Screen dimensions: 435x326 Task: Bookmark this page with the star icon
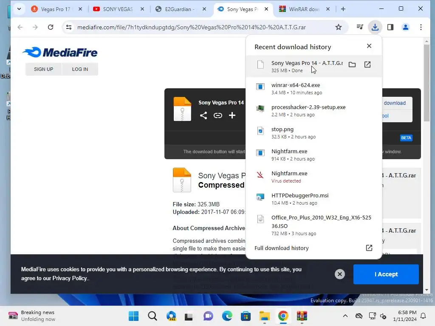[x=338, y=27]
